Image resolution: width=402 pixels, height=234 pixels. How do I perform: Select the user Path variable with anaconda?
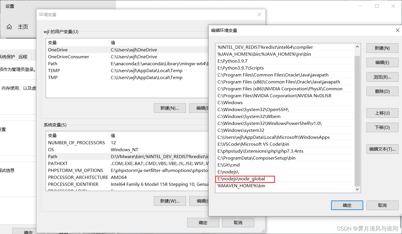click(x=127, y=64)
